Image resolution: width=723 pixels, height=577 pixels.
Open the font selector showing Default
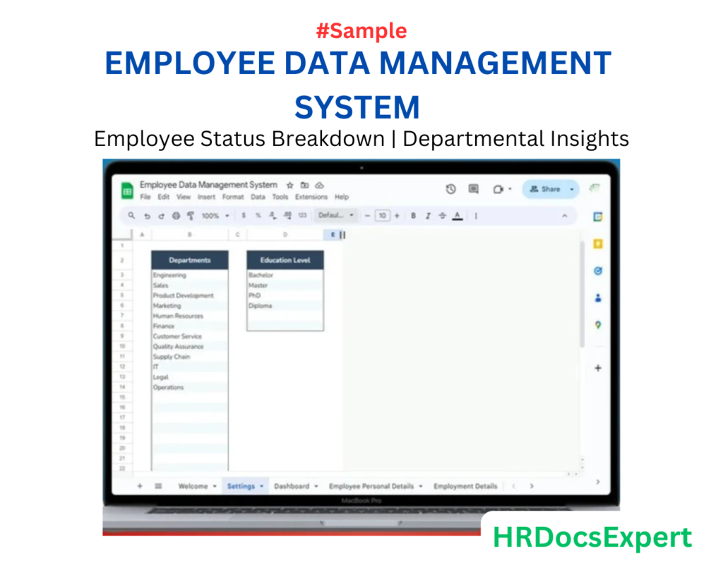(x=335, y=215)
